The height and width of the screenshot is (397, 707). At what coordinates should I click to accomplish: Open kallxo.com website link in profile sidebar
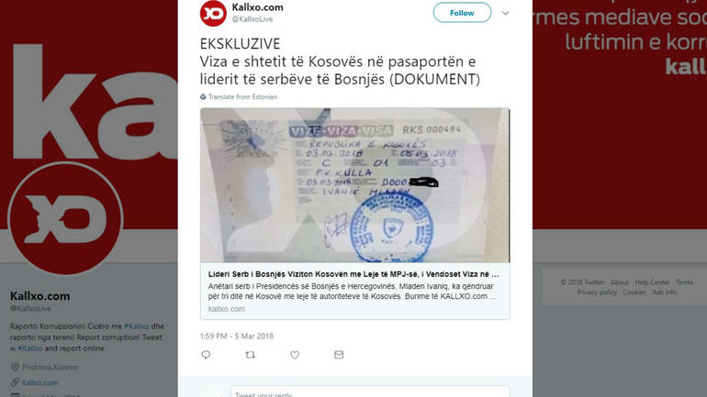tap(40, 382)
